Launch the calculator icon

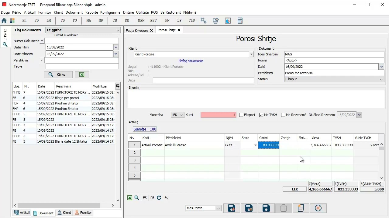[240, 21]
